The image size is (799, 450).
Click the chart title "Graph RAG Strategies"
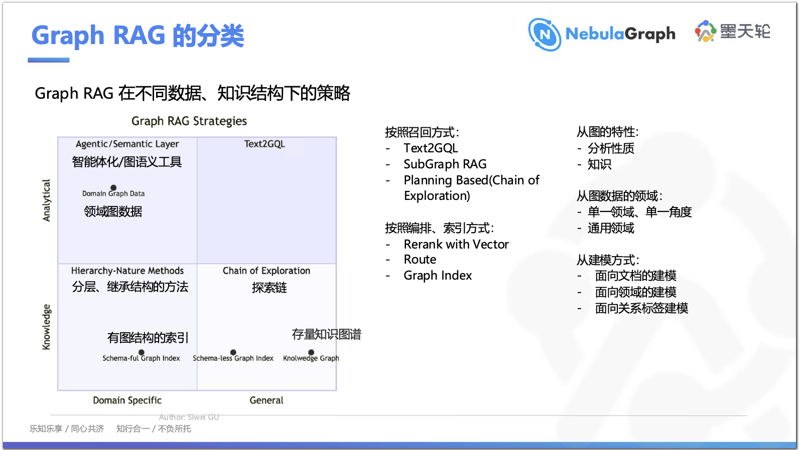click(189, 121)
